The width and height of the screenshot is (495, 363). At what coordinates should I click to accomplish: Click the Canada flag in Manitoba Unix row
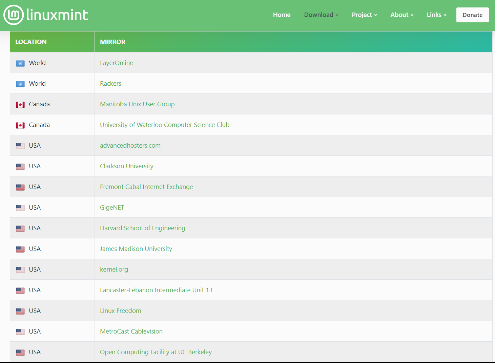click(x=20, y=105)
